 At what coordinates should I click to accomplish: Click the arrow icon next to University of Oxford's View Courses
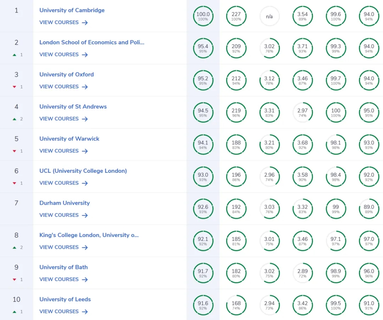pos(84,87)
